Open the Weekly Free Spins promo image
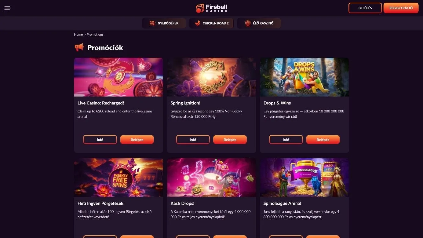Viewport: 423px width, 238px height. (119, 177)
